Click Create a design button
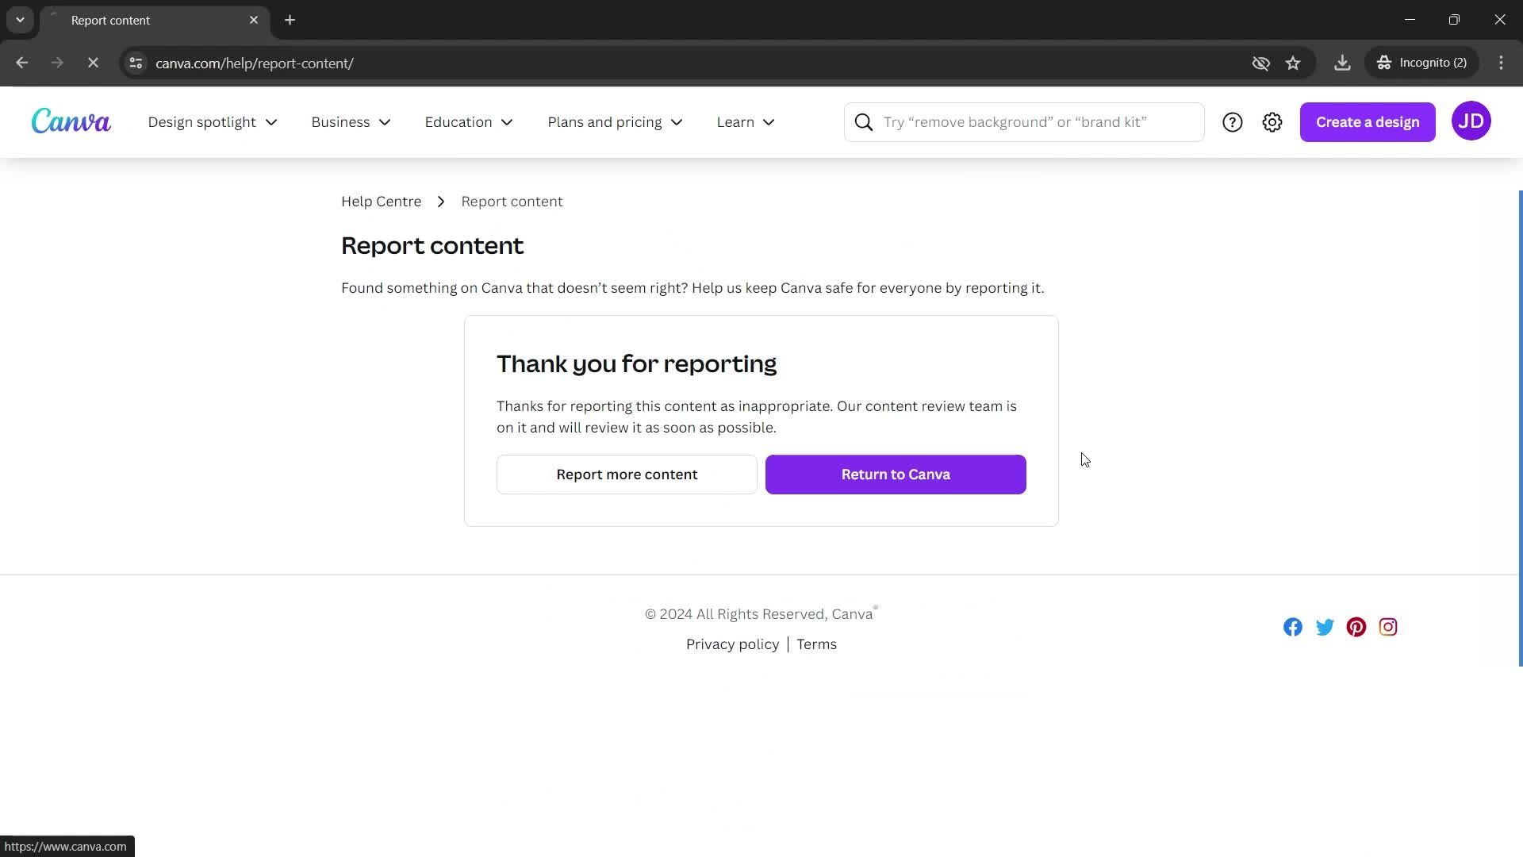Screen dimensions: 1523x857 (1368, 122)
